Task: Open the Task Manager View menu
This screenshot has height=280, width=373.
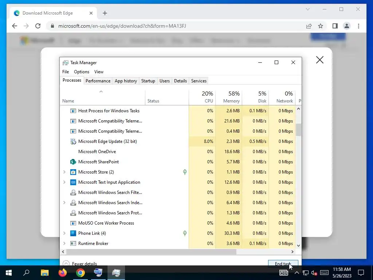Action: point(99,72)
